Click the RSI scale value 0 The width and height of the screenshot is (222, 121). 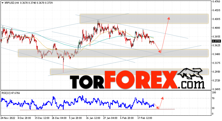[x=213, y=114]
